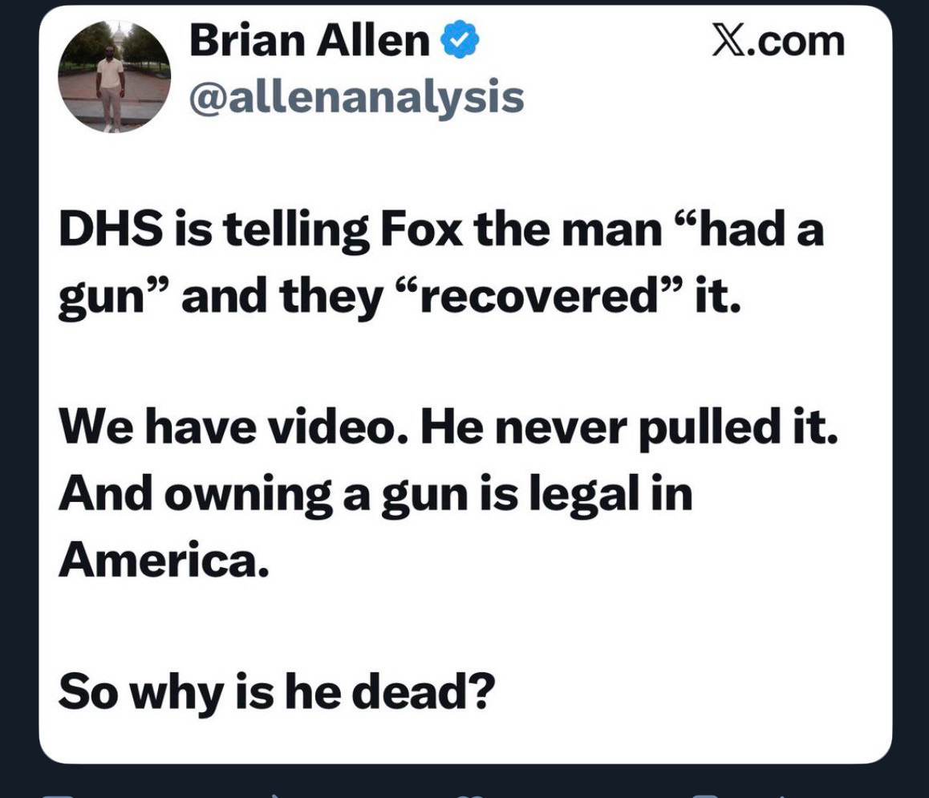This screenshot has width=929, height=798.
Task: Click the .com text beside the X logo
Action: click(795, 42)
